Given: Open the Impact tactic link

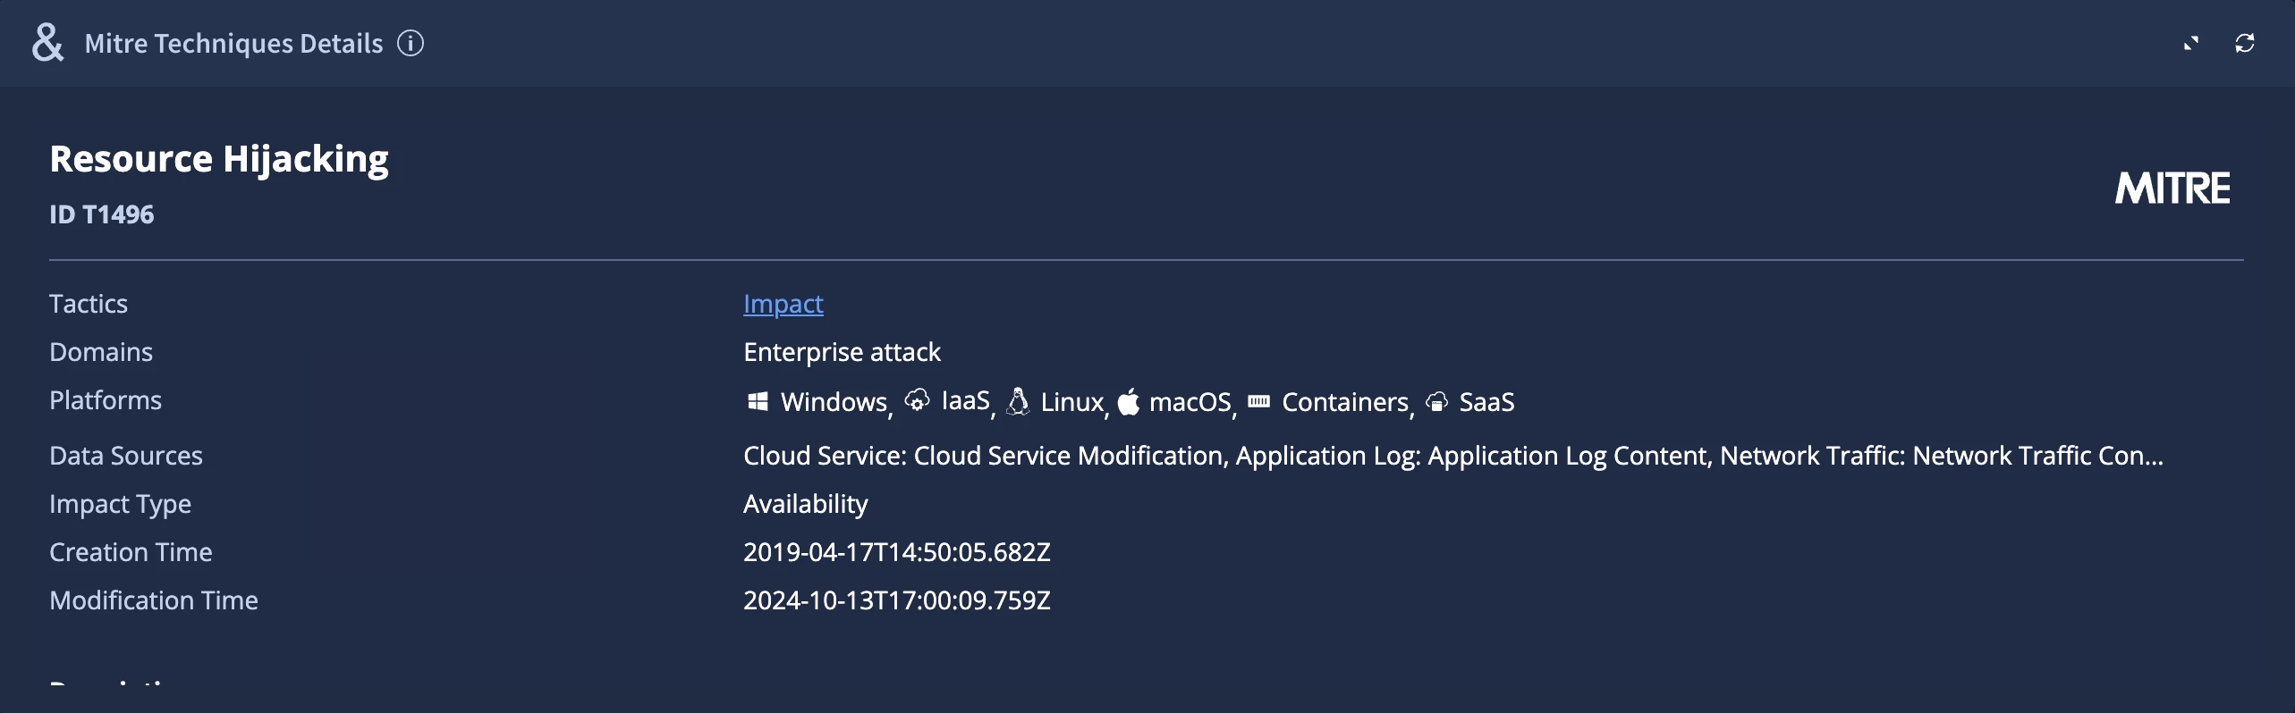Looking at the screenshot, I should [783, 304].
